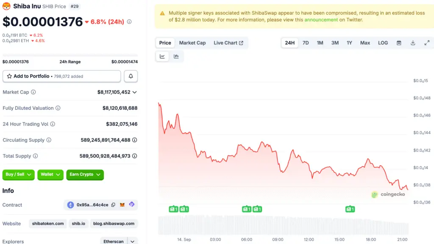434x244 pixels.
Task: Select the 1Y time range
Action: click(349, 43)
